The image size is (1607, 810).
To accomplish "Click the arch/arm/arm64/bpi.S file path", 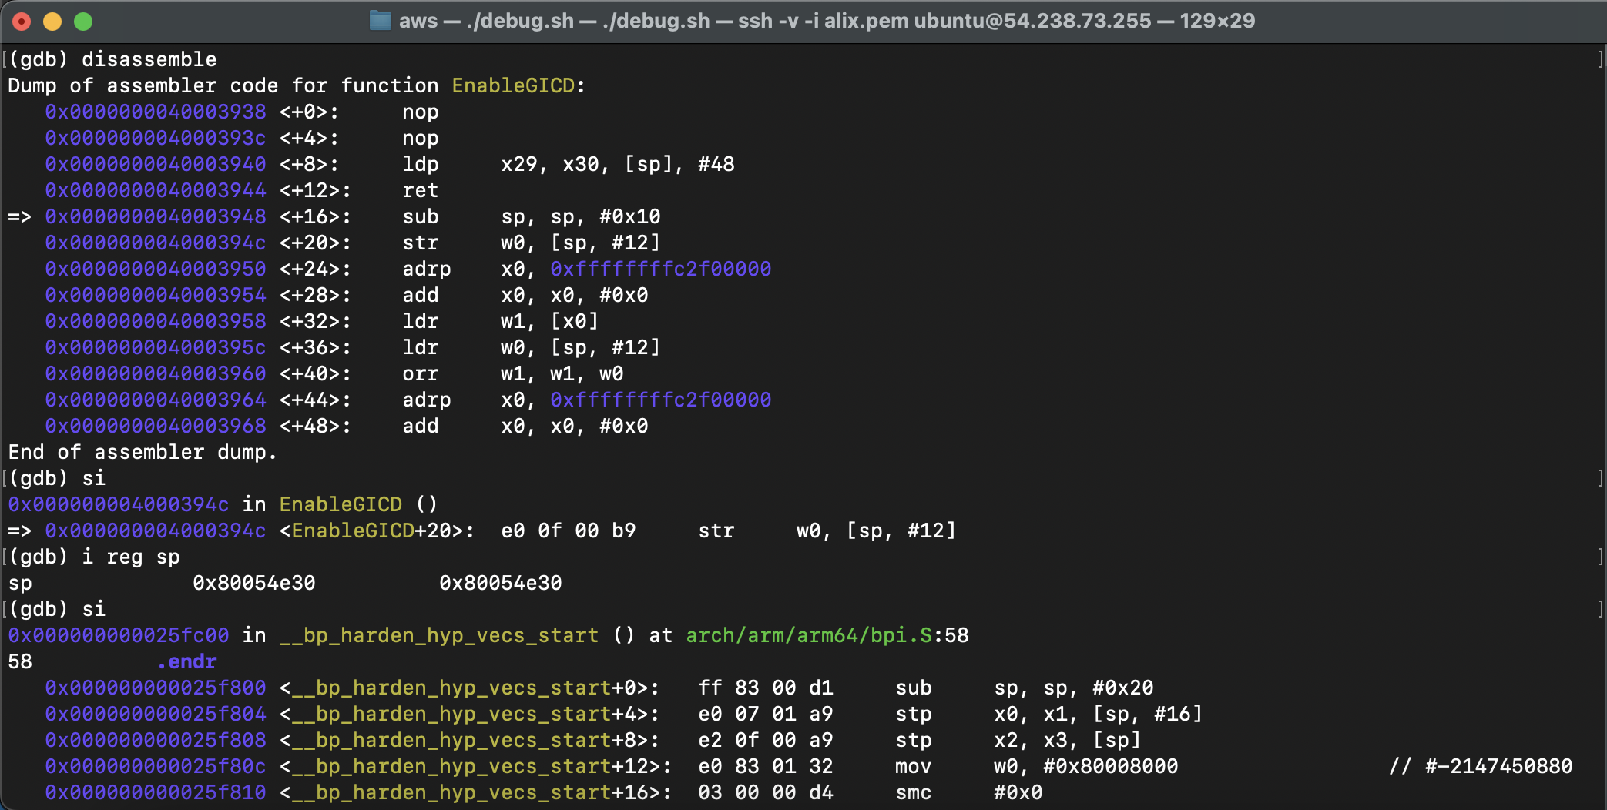I will [809, 635].
